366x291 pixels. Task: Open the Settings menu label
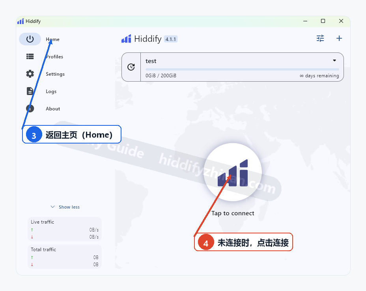pos(55,74)
